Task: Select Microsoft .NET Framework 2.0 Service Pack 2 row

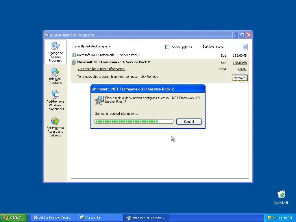Action: (x=160, y=55)
